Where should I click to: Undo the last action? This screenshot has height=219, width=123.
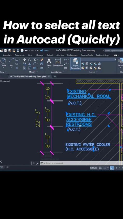click(x=26, y=50)
